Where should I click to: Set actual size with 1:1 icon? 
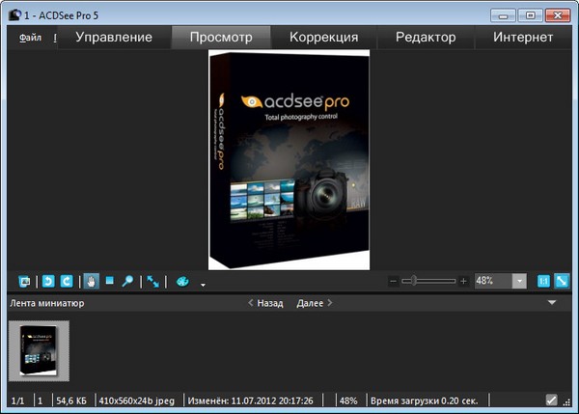(x=543, y=282)
